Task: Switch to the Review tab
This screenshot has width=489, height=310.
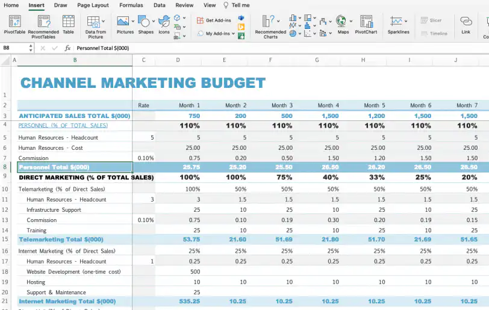Action: click(x=184, y=5)
